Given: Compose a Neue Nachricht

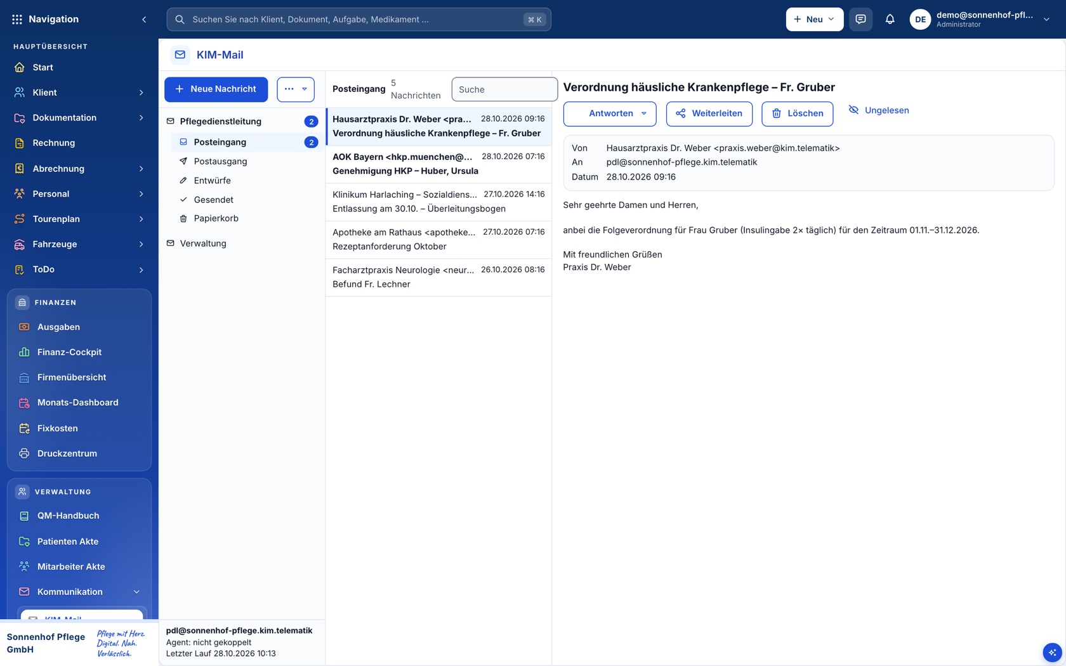Looking at the screenshot, I should pos(216,89).
